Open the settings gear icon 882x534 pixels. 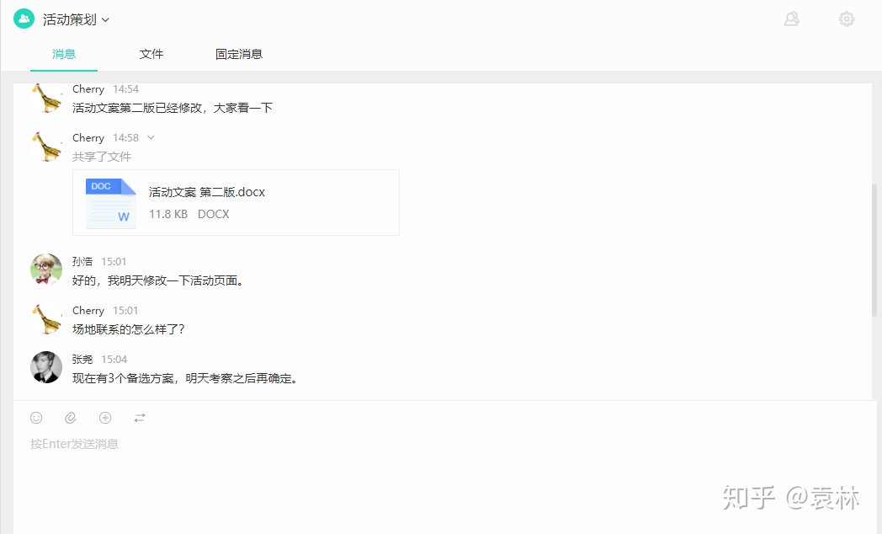coord(847,19)
